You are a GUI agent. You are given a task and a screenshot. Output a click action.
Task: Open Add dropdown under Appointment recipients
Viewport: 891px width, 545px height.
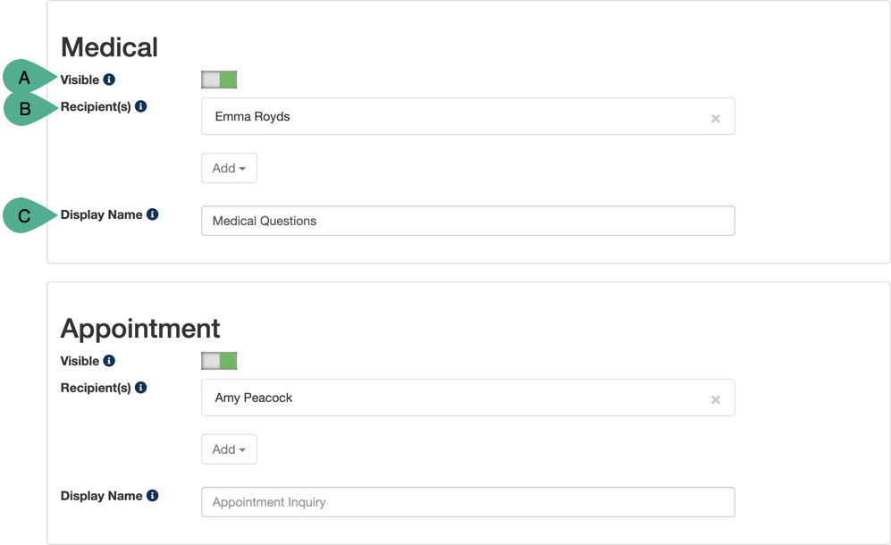[229, 449]
